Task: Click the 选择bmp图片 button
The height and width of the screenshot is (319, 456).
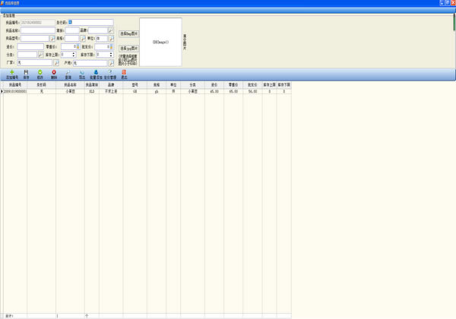Action: (x=129, y=34)
